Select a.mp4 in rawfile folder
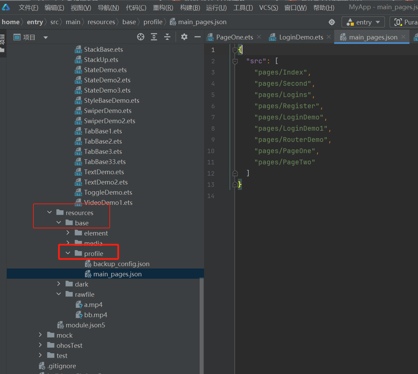Image resolution: width=418 pixels, height=374 pixels. tap(93, 305)
